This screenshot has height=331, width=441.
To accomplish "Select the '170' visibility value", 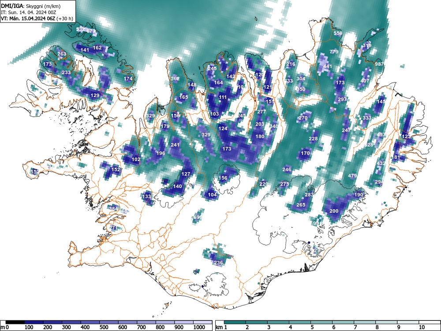I will point(305,153).
